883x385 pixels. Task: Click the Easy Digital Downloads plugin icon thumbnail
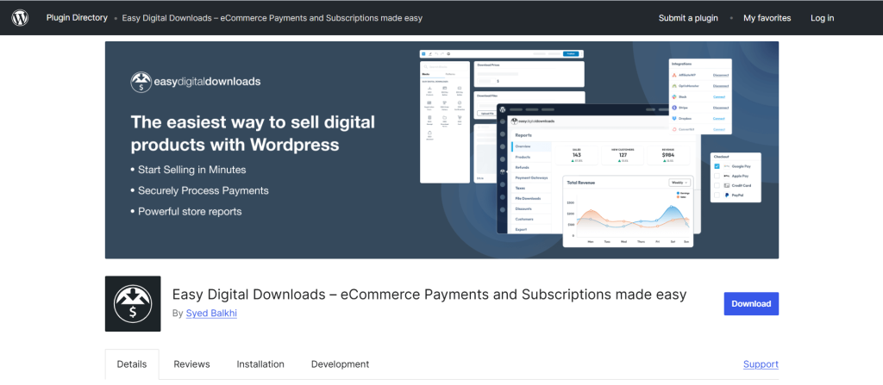[x=133, y=303]
